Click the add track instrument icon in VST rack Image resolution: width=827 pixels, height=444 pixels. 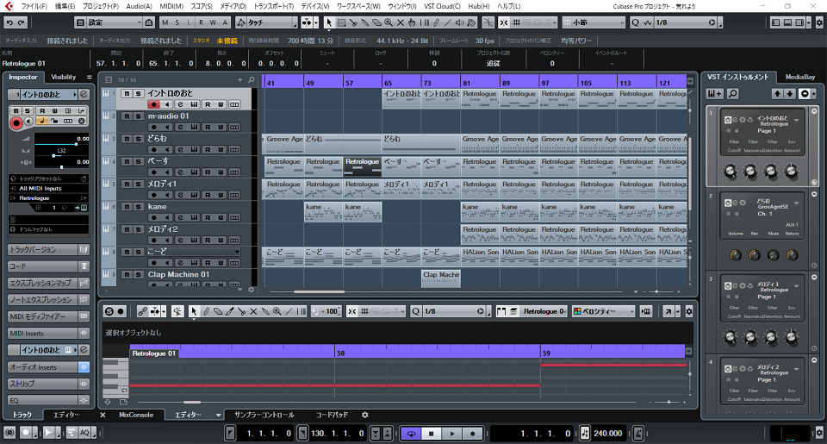[x=715, y=93]
